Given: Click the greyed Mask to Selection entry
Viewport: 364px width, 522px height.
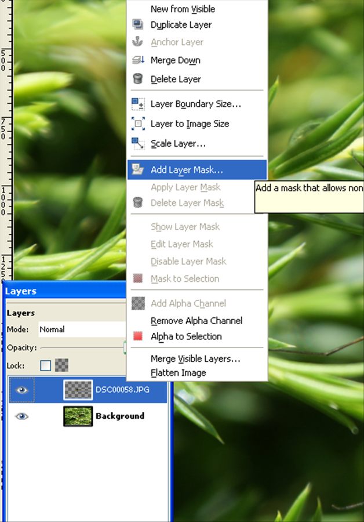Looking at the screenshot, I should click(x=185, y=278).
